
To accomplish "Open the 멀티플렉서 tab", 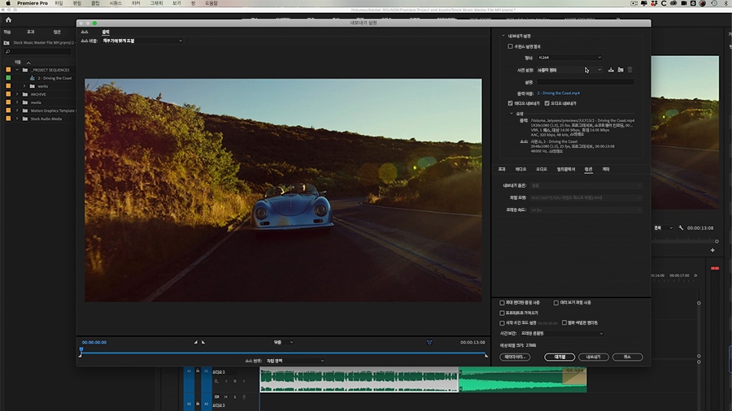I will click(x=565, y=169).
